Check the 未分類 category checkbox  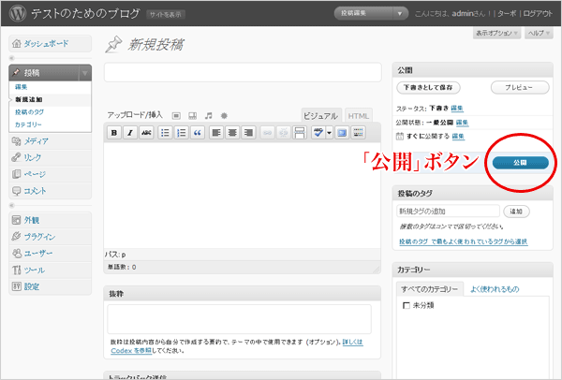[x=407, y=305]
